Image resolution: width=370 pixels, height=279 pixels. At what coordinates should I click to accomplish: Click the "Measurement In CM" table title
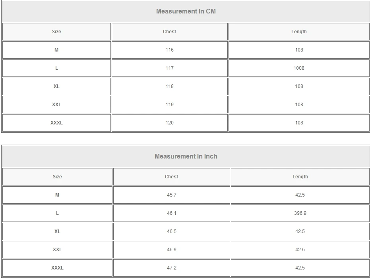pyautogui.click(x=186, y=11)
